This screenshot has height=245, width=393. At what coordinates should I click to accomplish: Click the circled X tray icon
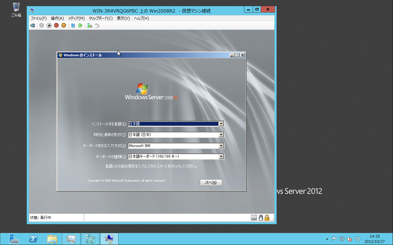[358, 239]
